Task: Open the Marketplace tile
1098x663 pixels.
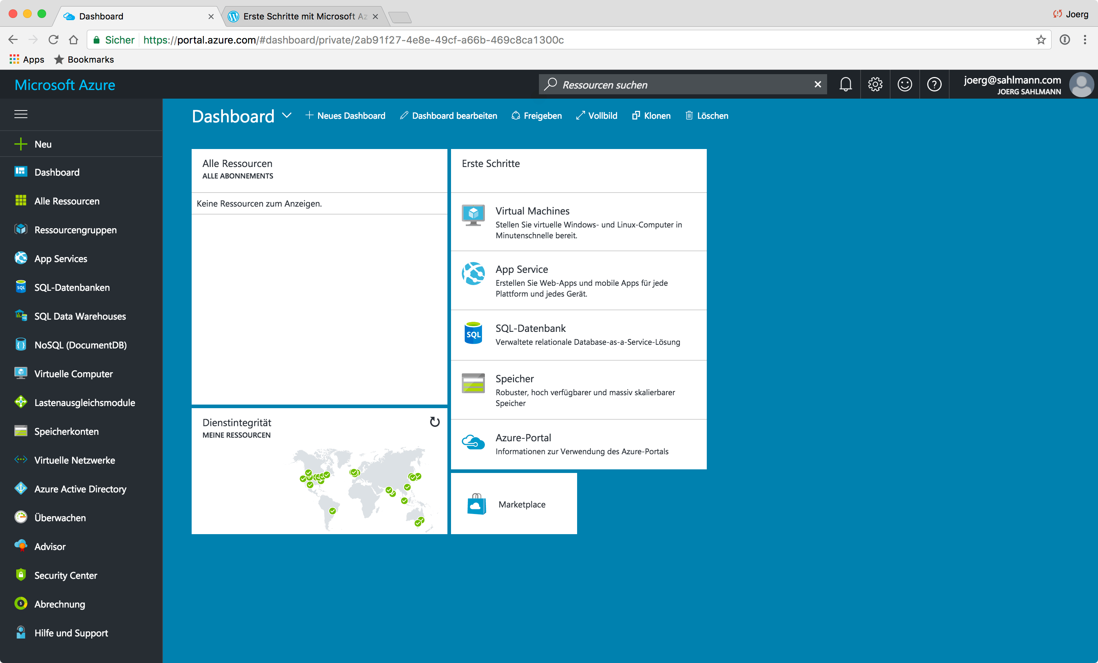Action: pyautogui.click(x=514, y=504)
